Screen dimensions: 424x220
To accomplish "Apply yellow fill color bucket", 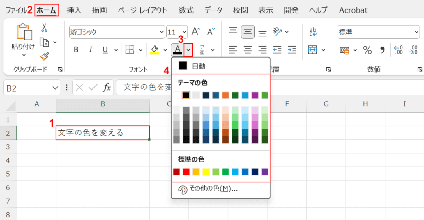I will [x=154, y=50].
